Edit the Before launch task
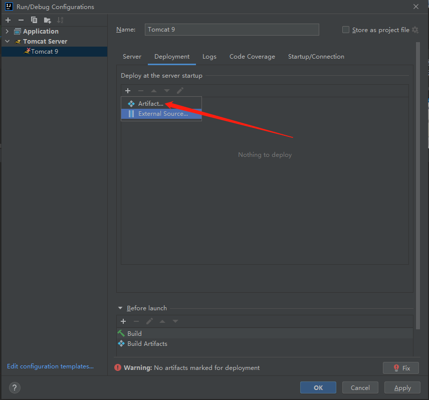Viewport: 429px width, 400px height. [x=149, y=321]
